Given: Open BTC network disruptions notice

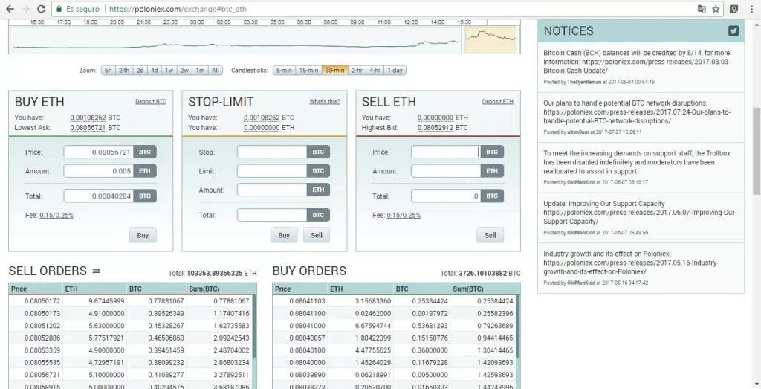Looking at the screenshot, I should pos(637,112).
